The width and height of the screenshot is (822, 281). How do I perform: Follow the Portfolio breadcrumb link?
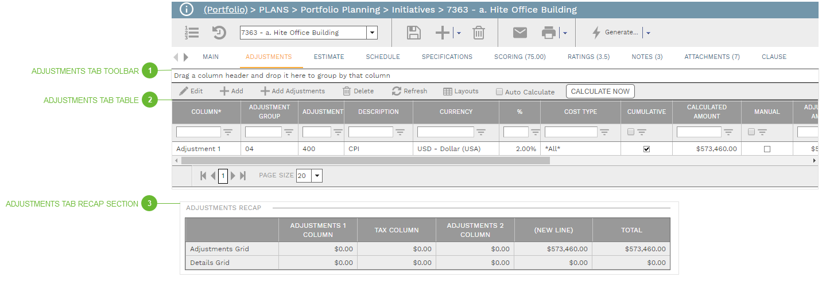(x=226, y=9)
